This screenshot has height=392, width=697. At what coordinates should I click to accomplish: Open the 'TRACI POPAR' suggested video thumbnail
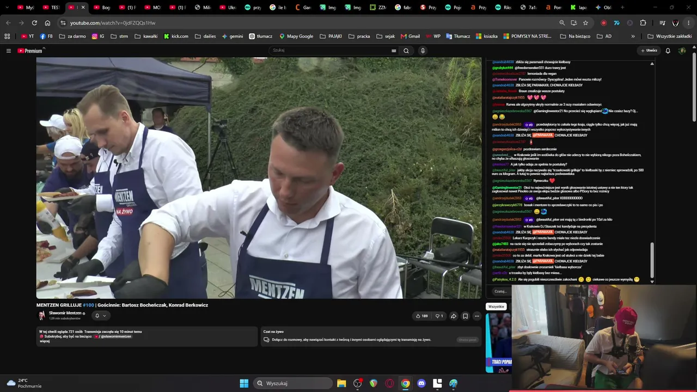(x=498, y=343)
